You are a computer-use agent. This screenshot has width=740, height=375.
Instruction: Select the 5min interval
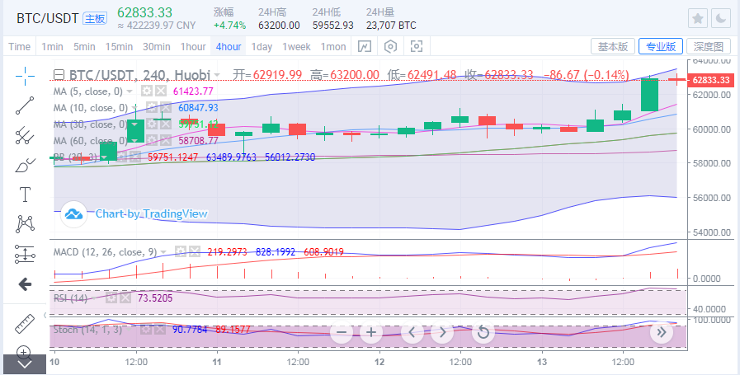(x=84, y=47)
